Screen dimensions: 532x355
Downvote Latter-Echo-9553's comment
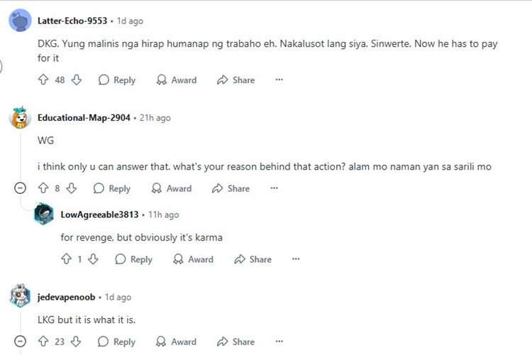[77, 80]
